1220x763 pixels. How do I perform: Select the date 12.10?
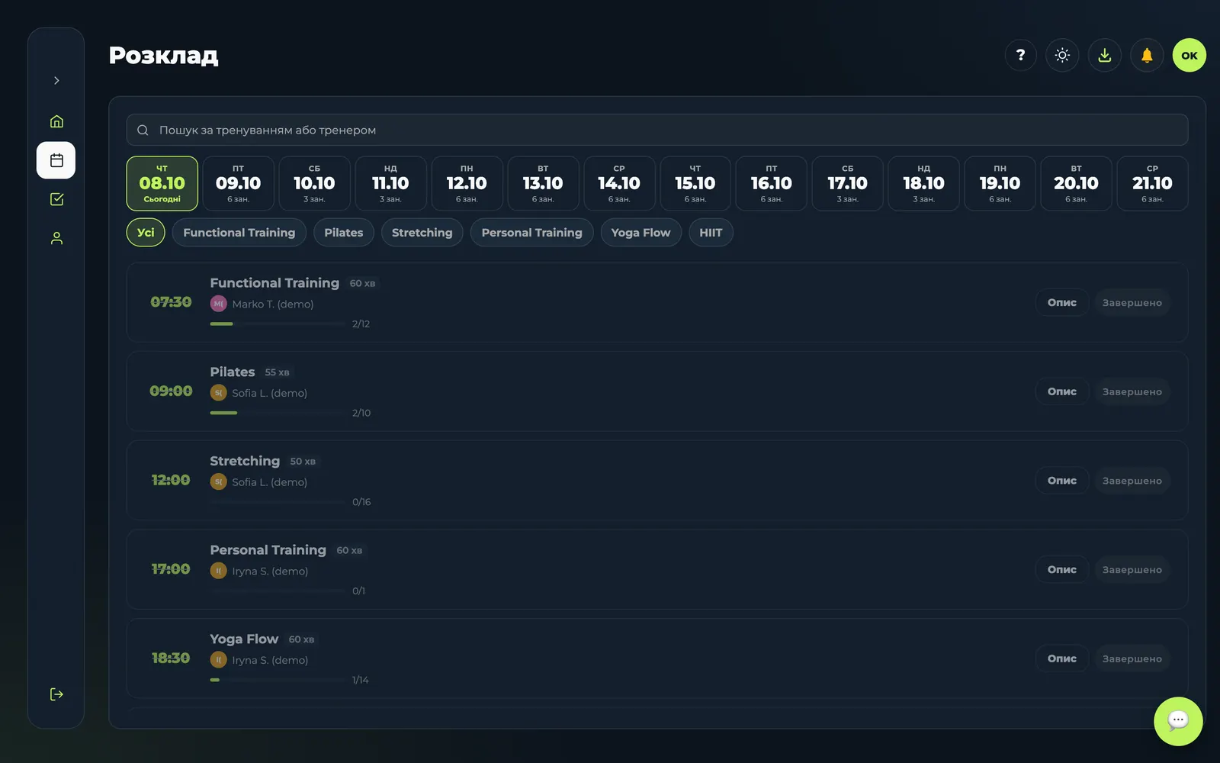pyautogui.click(x=467, y=183)
